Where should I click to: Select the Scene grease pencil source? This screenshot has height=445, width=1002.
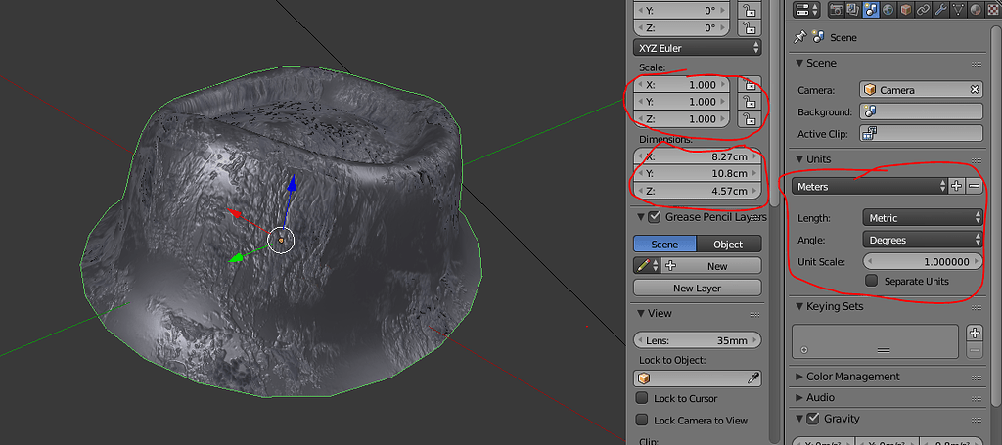[x=664, y=244]
